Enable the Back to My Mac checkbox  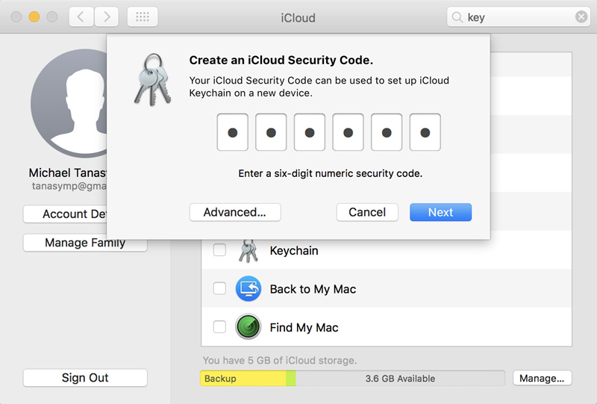(219, 288)
